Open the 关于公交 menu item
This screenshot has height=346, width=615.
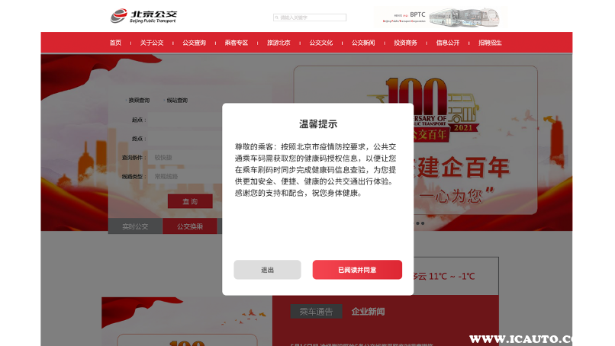[x=152, y=43]
